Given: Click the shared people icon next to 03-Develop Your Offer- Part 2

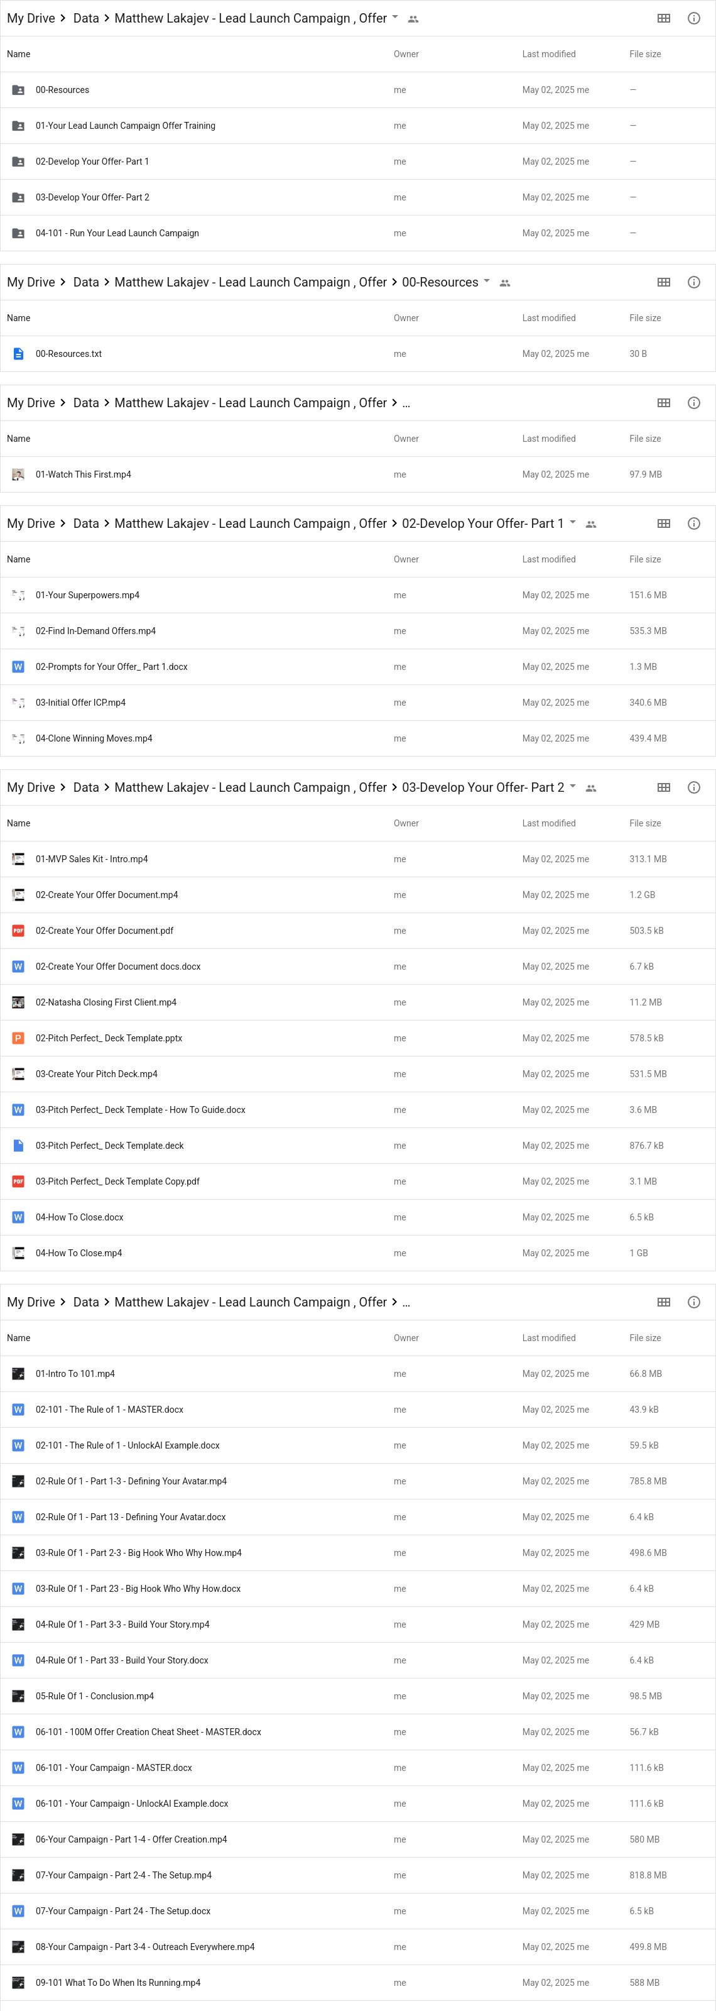Looking at the screenshot, I should 590,787.
